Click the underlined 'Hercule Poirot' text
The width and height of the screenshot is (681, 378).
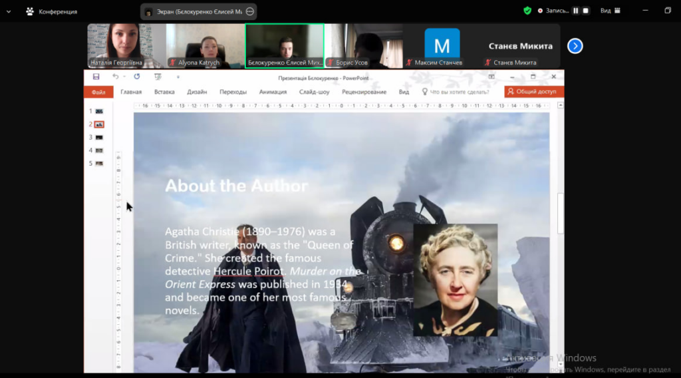[x=248, y=271]
